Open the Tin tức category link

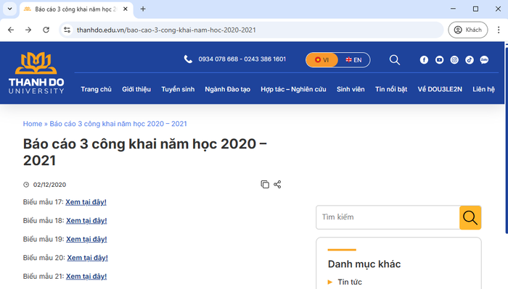[x=350, y=282]
